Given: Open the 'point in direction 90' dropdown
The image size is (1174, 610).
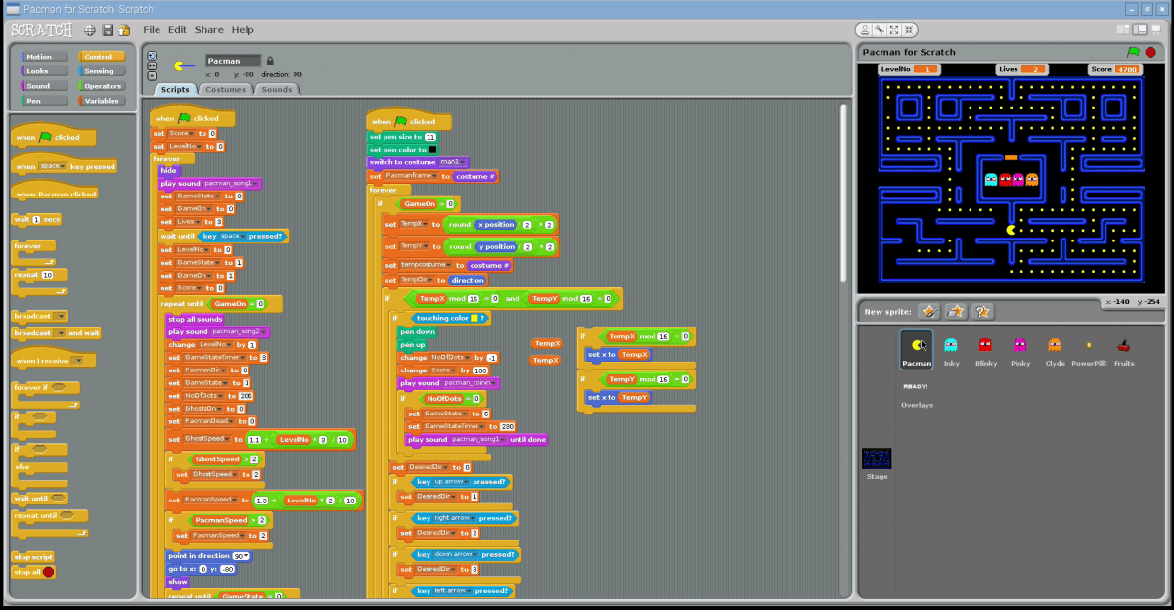Looking at the screenshot, I should [x=244, y=556].
